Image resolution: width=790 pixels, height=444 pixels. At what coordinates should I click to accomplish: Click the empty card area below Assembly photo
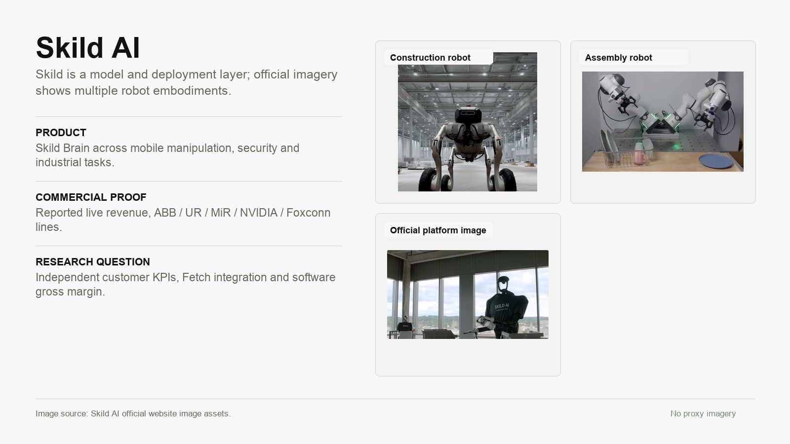click(x=663, y=186)
